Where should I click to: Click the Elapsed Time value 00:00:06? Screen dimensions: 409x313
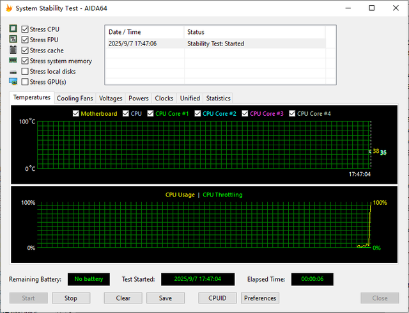313,279
